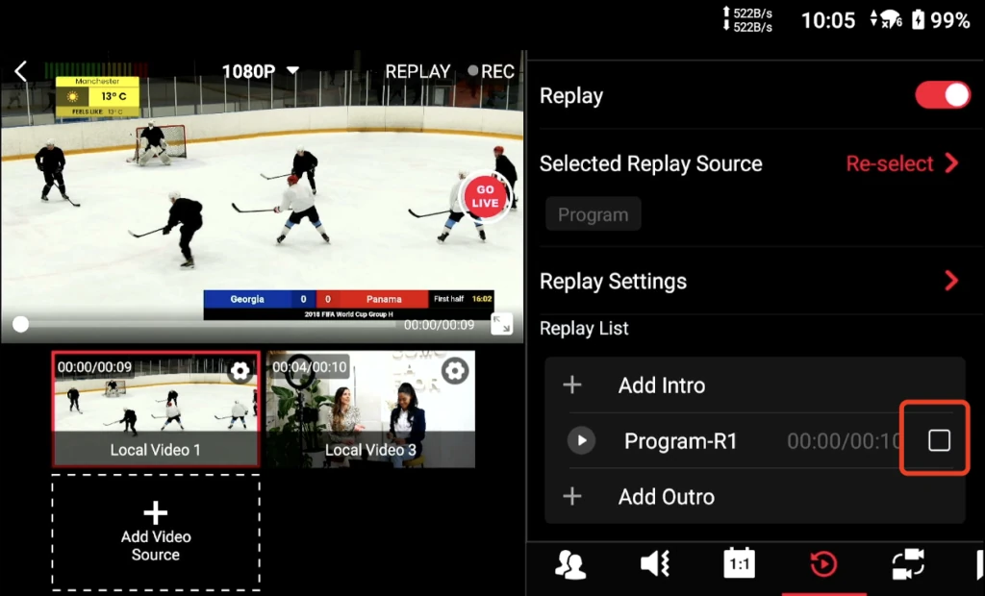Open the scoreboard 1:1 tab
985x596 pixels.
[739, 564]
